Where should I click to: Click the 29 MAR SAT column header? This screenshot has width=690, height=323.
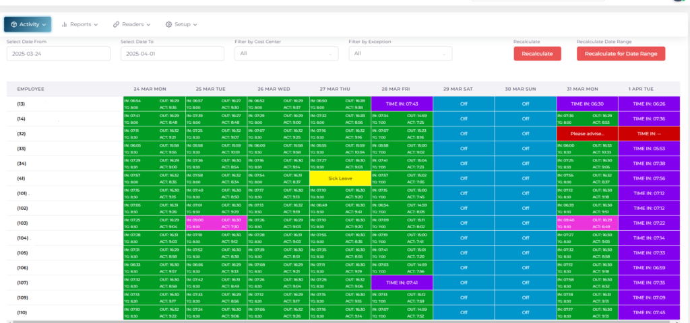(x=463, y=89)
